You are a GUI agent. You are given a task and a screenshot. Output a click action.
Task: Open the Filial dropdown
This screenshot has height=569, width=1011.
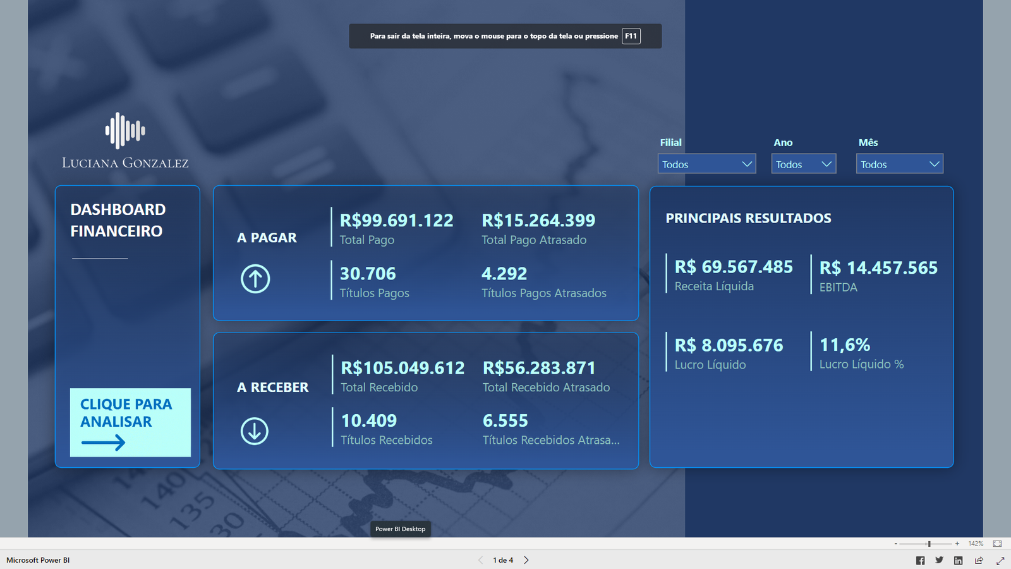point(706,164)
